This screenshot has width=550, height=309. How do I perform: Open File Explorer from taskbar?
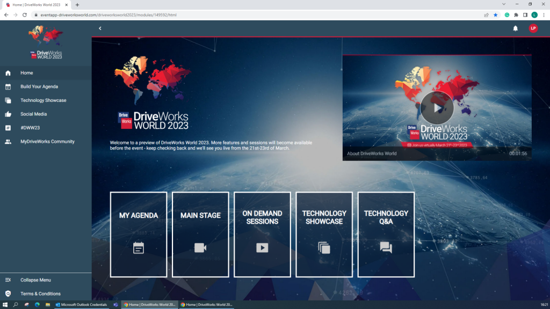(48, 305)
